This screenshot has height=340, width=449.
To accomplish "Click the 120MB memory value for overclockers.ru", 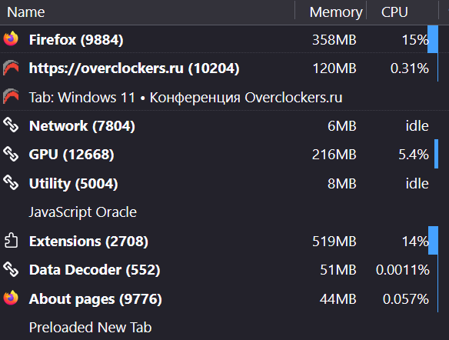I will [334, 68].
